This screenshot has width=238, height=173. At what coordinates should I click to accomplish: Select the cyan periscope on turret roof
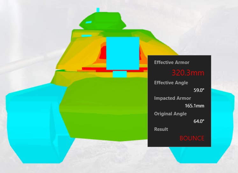[87, 36]
